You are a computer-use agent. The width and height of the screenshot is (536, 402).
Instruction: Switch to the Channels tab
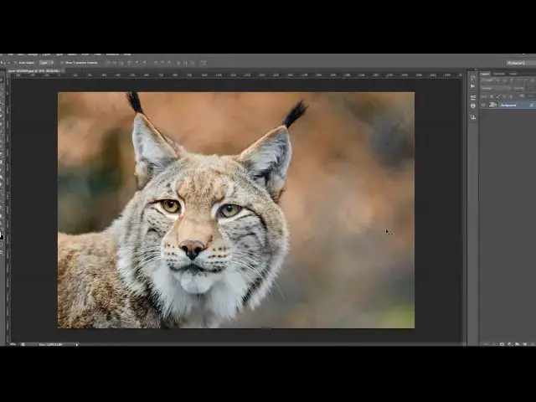pyautogui.click(x=499, y=74)
